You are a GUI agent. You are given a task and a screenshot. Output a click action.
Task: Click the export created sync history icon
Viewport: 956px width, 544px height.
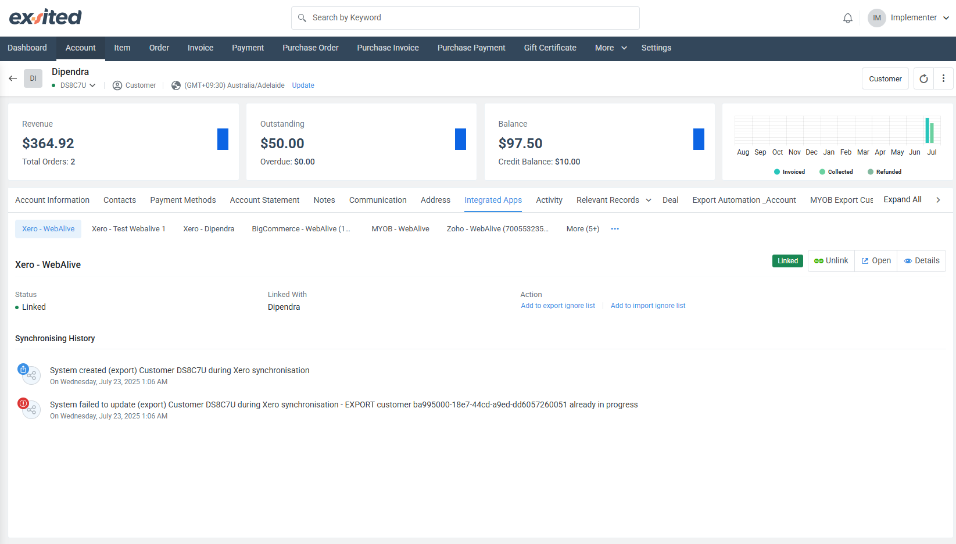pyautogui.click(x=29, y=373)
